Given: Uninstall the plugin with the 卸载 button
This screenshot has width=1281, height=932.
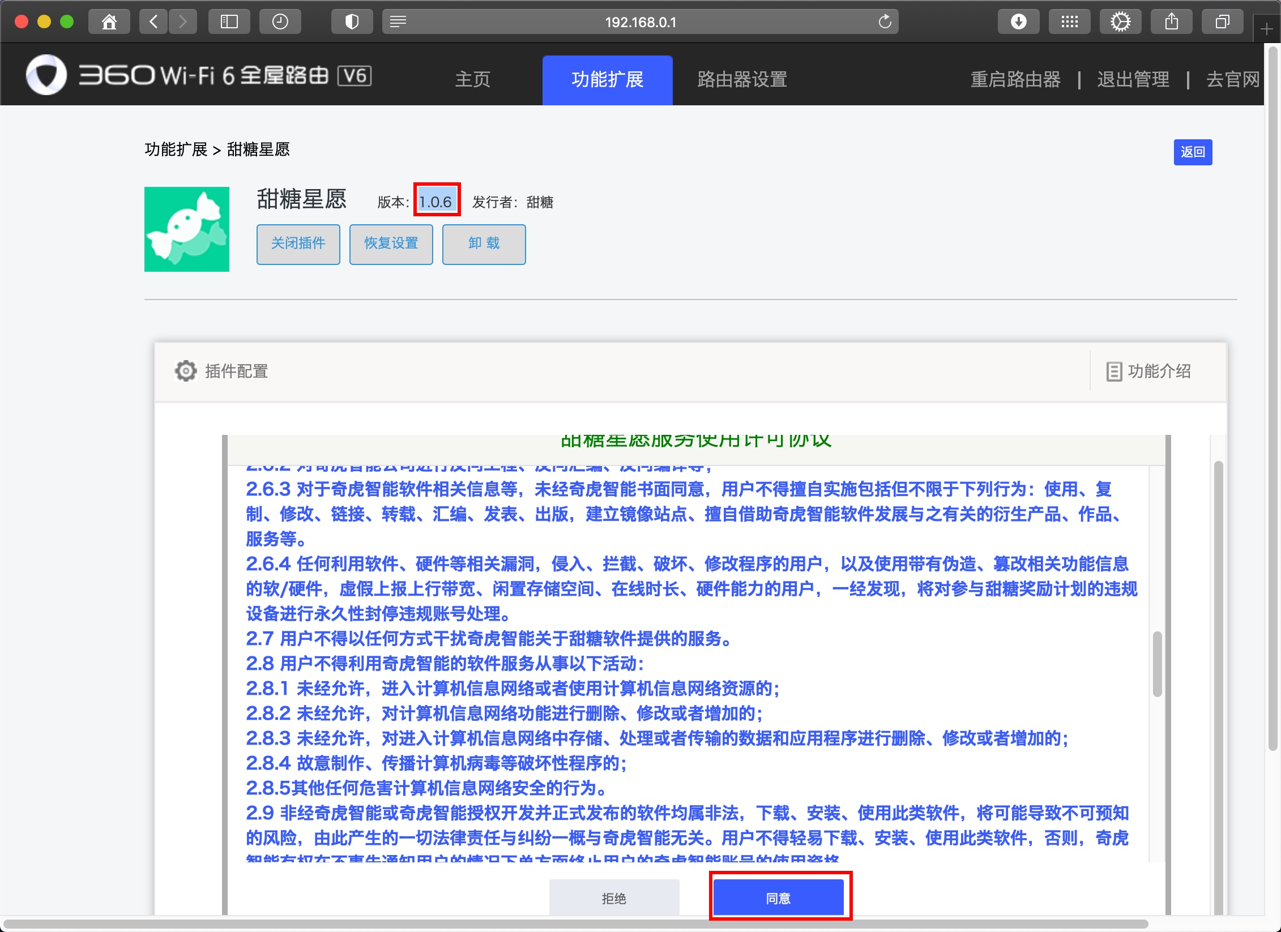Looking at the screenshot, I should [x=484, y=244].
